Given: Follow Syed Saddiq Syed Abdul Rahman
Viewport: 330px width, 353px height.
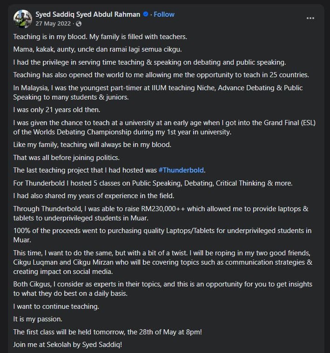Looking at the screenshot, I should (164, 14).
